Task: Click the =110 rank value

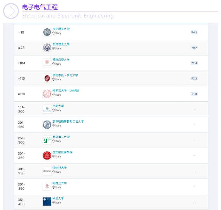Action: point(21,79)
